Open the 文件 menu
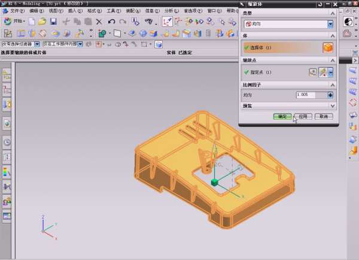Viewport: 359px width, 260px height. tap(17, 10)
